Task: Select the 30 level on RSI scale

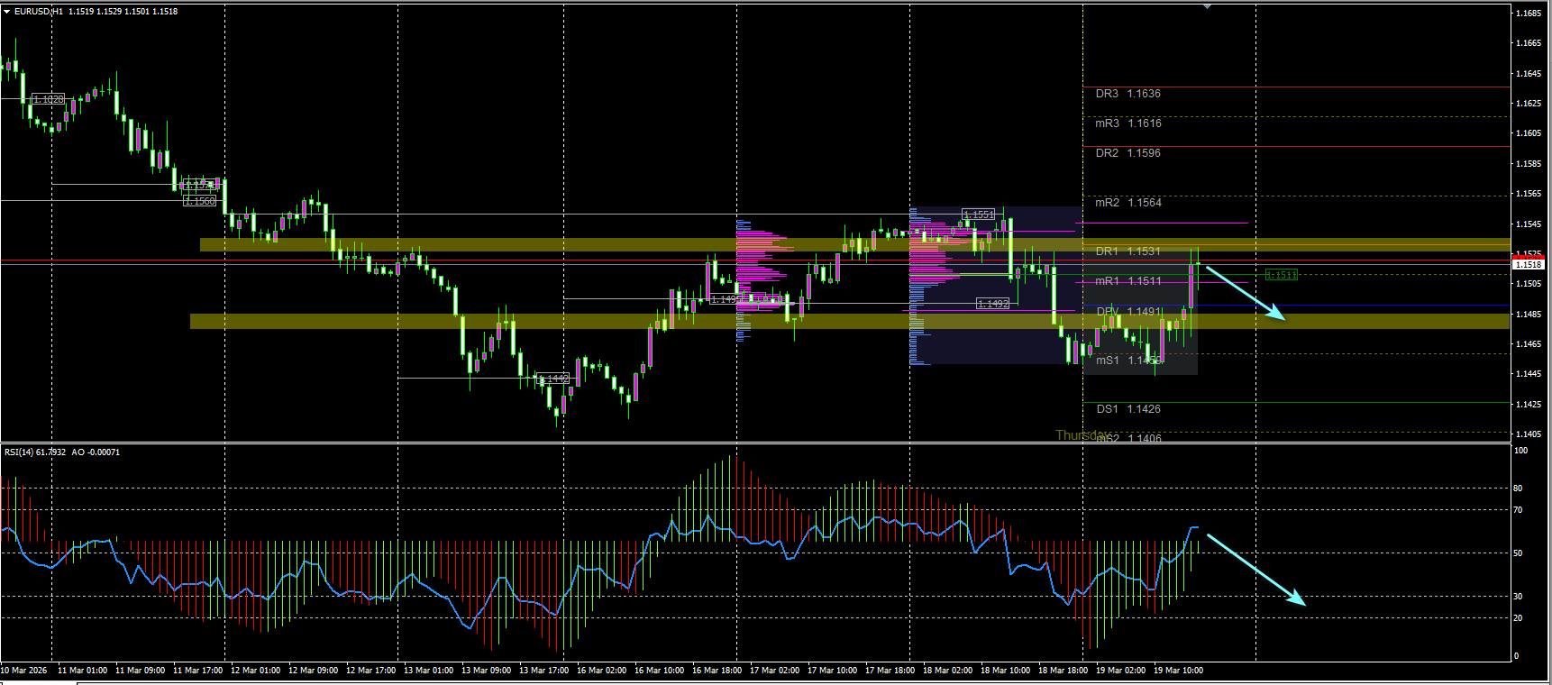Action: [1519, 597]
